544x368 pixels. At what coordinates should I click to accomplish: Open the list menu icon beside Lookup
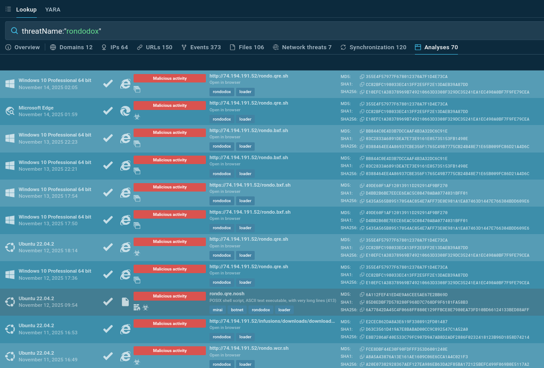click(8, 9)
